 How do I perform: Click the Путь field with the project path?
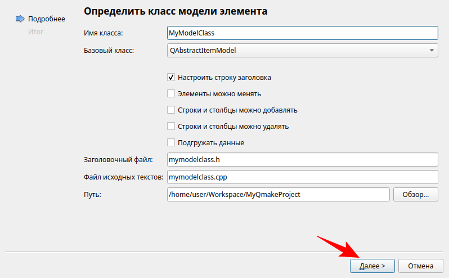278,194
